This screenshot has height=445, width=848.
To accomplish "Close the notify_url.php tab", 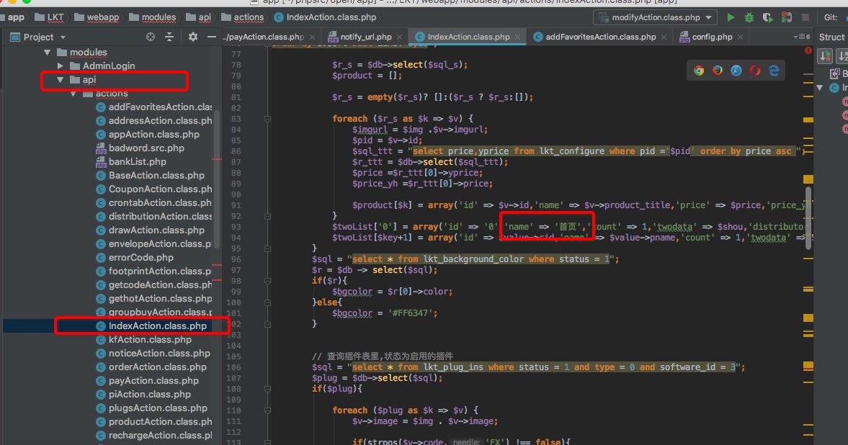I will [399, 37].
